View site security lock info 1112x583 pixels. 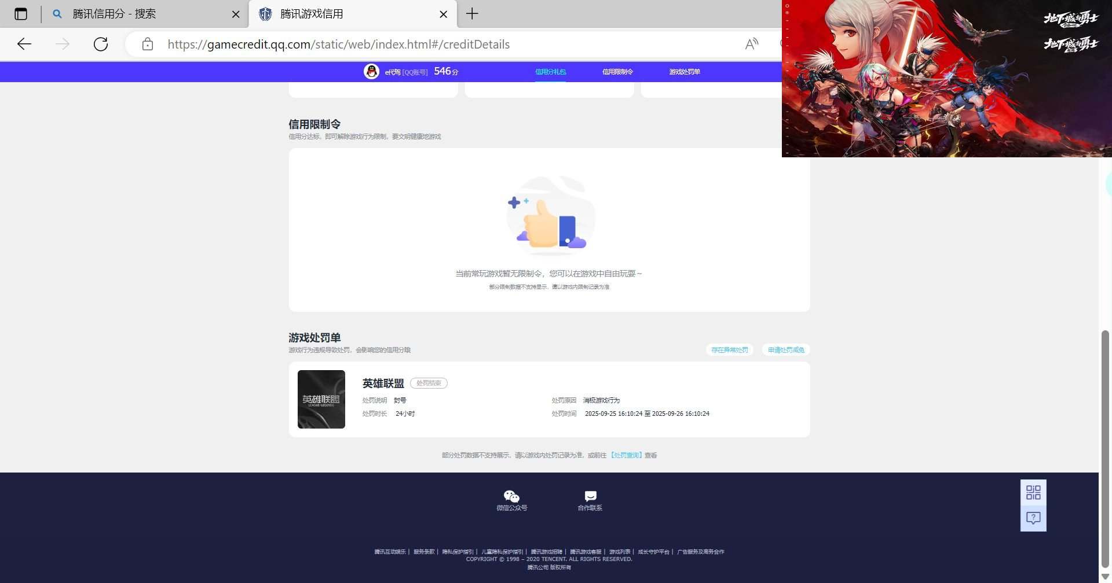[148, 45]
